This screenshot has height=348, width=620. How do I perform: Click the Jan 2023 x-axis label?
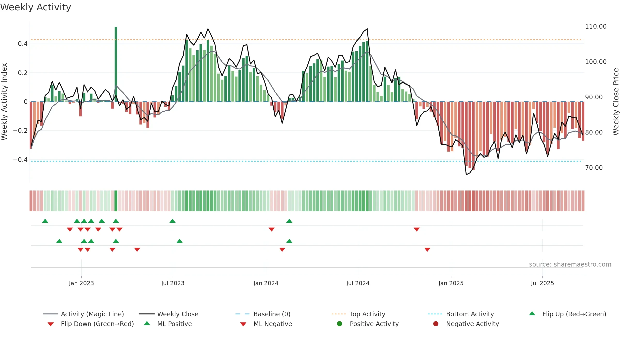tap(81, 283)
